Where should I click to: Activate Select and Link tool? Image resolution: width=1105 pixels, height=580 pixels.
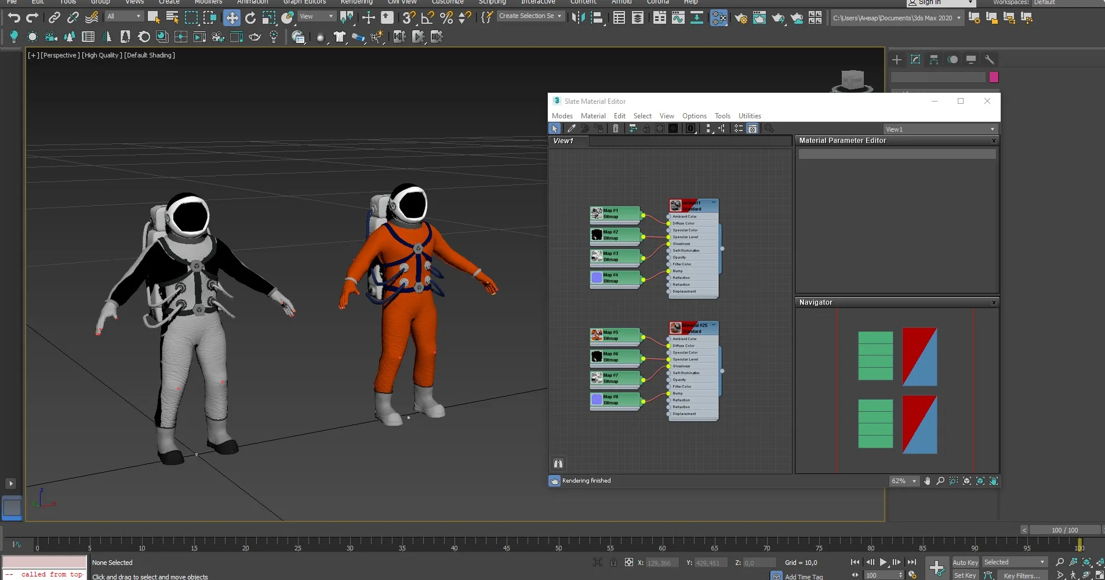click(54, 17)
